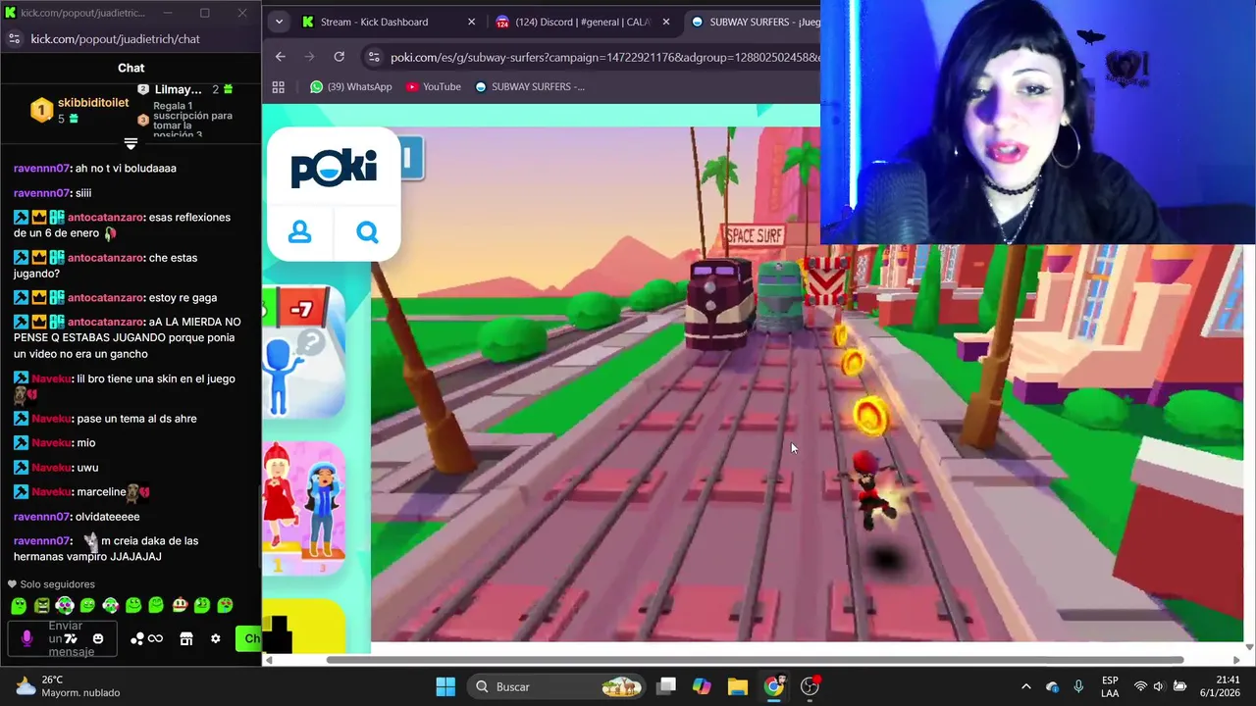
Task: Open OBS Studio from taskbar
Action: pos(810,686)
